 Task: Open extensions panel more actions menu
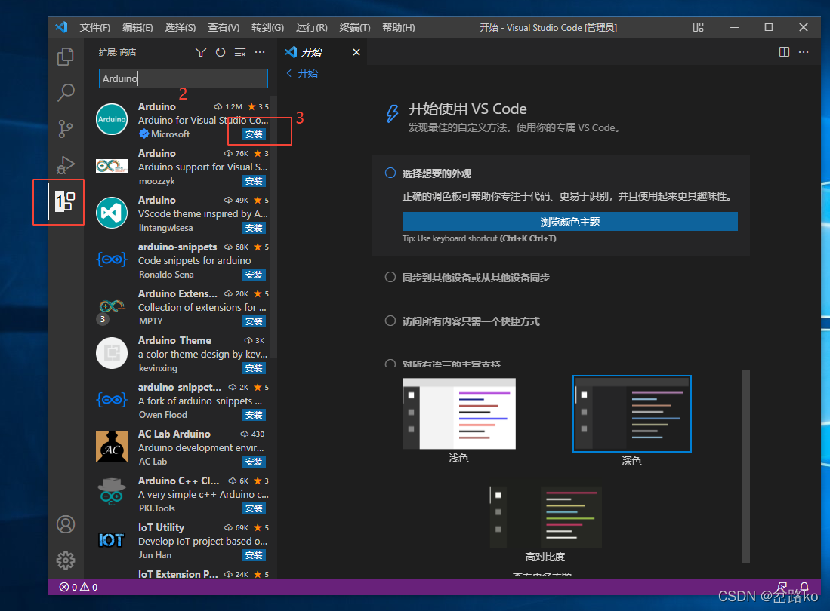pyautogui.click(x=259, y=52)
